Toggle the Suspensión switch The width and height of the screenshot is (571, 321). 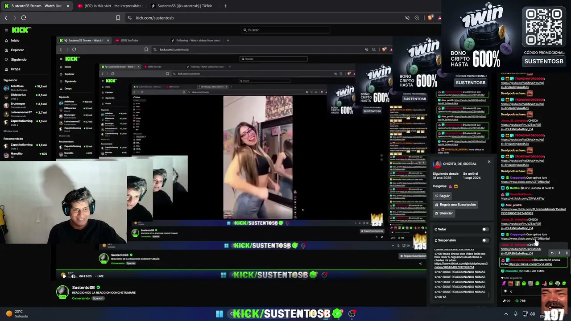485,240
